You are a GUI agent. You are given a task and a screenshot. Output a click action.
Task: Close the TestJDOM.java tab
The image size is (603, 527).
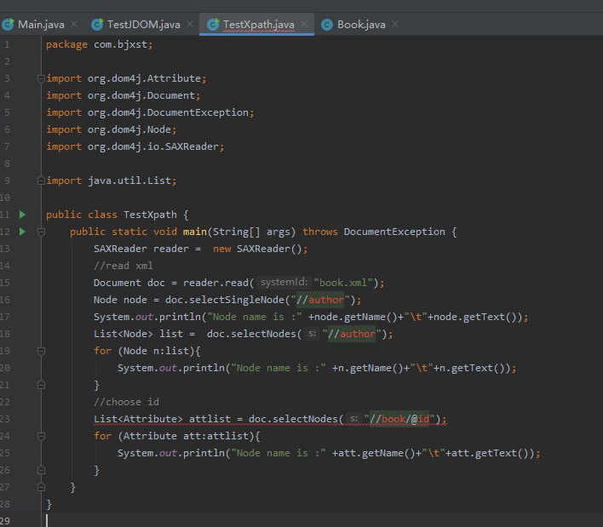coord(190,24)
